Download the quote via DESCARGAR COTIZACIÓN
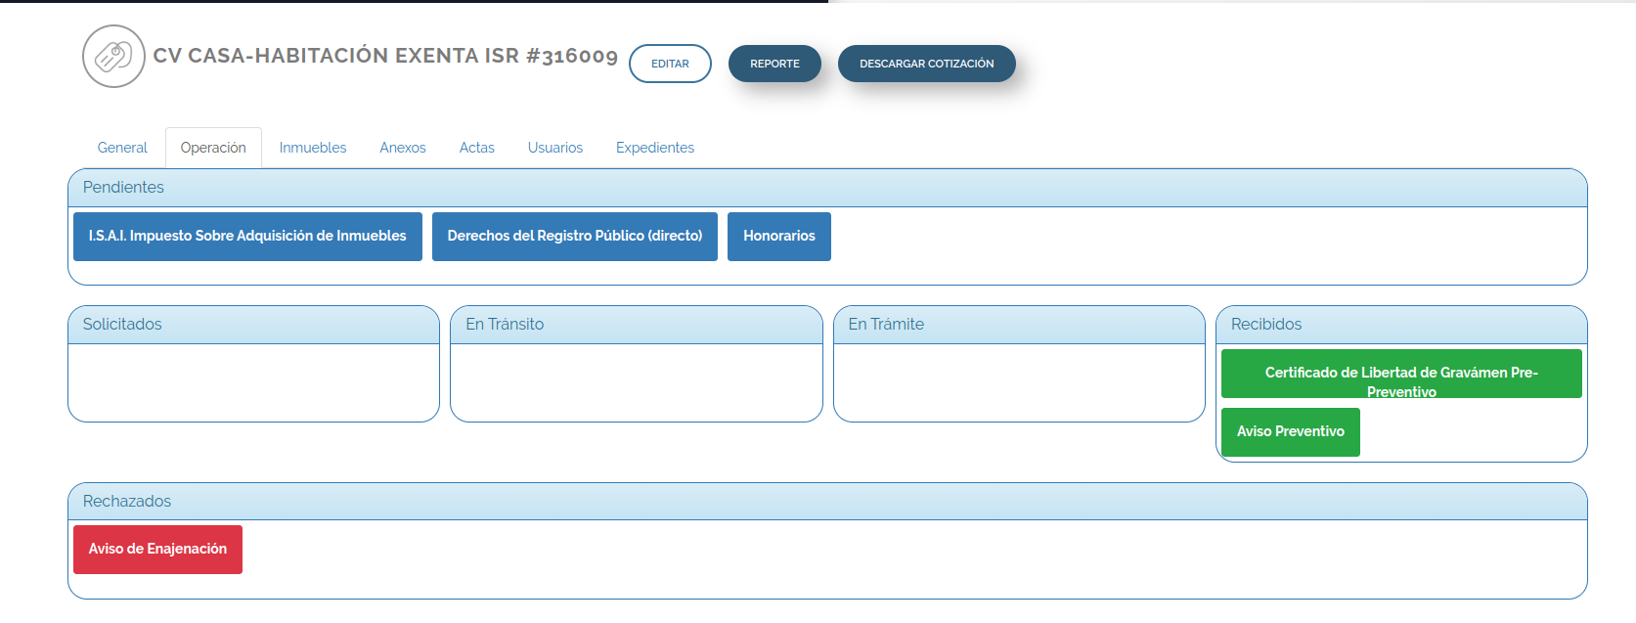This screenshot has height=623, width=1636. pos(926,64)
